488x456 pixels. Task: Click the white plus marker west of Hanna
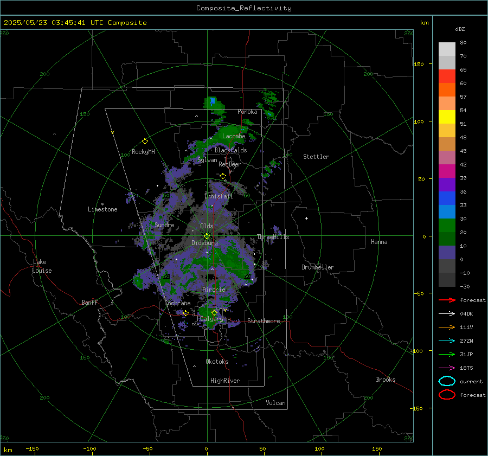tap(306, 218)
